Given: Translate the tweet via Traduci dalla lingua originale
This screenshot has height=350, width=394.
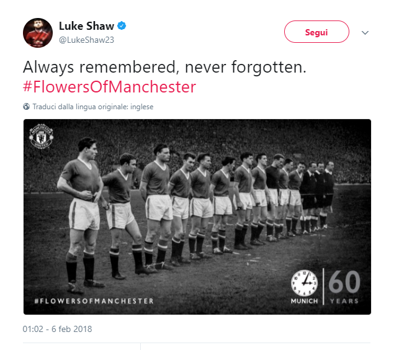Looking at the screenshot, I should tap(93, 107).
